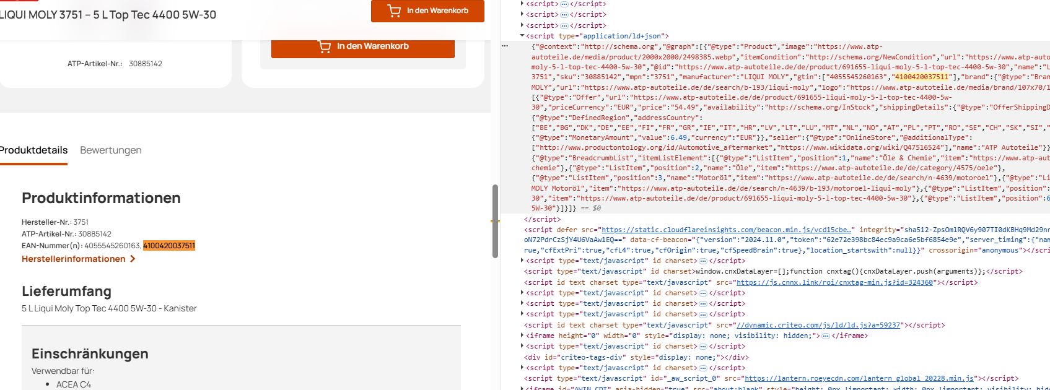
Task: Open the js.cnnx.link cnxtag-min.js source link
Action: pyautogui.click(x=834, y=282)
